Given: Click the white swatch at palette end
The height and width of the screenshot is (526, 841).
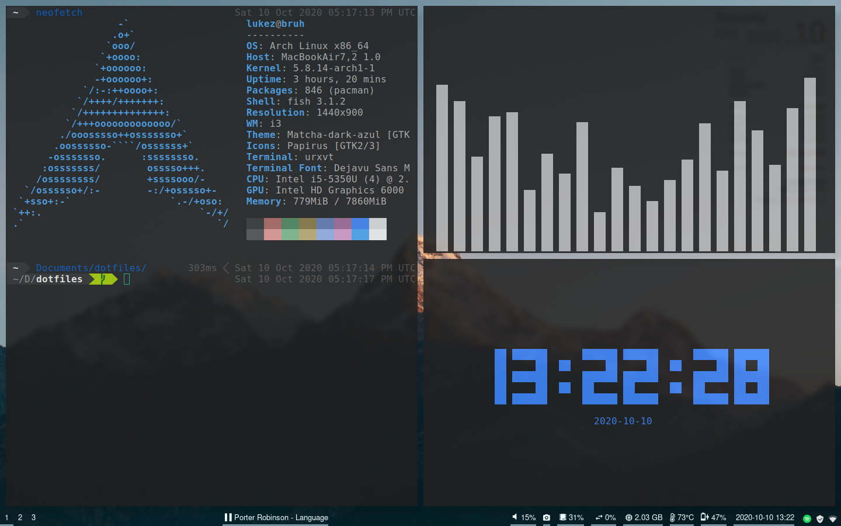Looking at the screenshot, I should click(x=378, y=234).
